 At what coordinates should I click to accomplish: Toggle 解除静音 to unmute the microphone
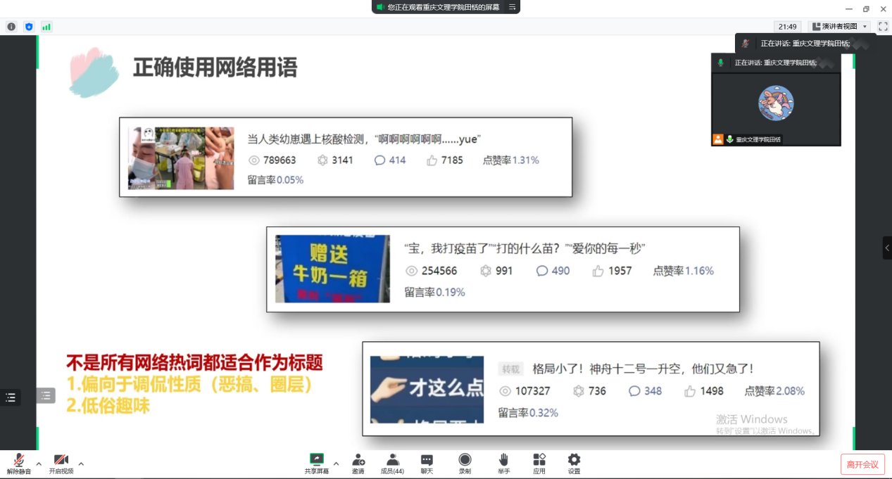tap(19, 464)
